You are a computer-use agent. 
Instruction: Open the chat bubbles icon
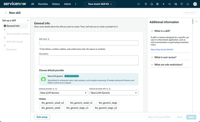click(x=169, y=4)
